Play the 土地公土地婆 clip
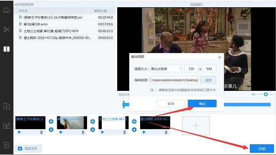 pos(102,132)
